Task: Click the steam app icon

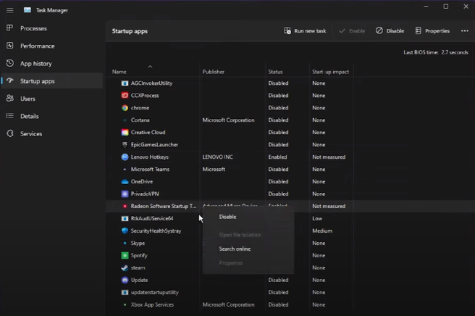Action: click(125, 268)
